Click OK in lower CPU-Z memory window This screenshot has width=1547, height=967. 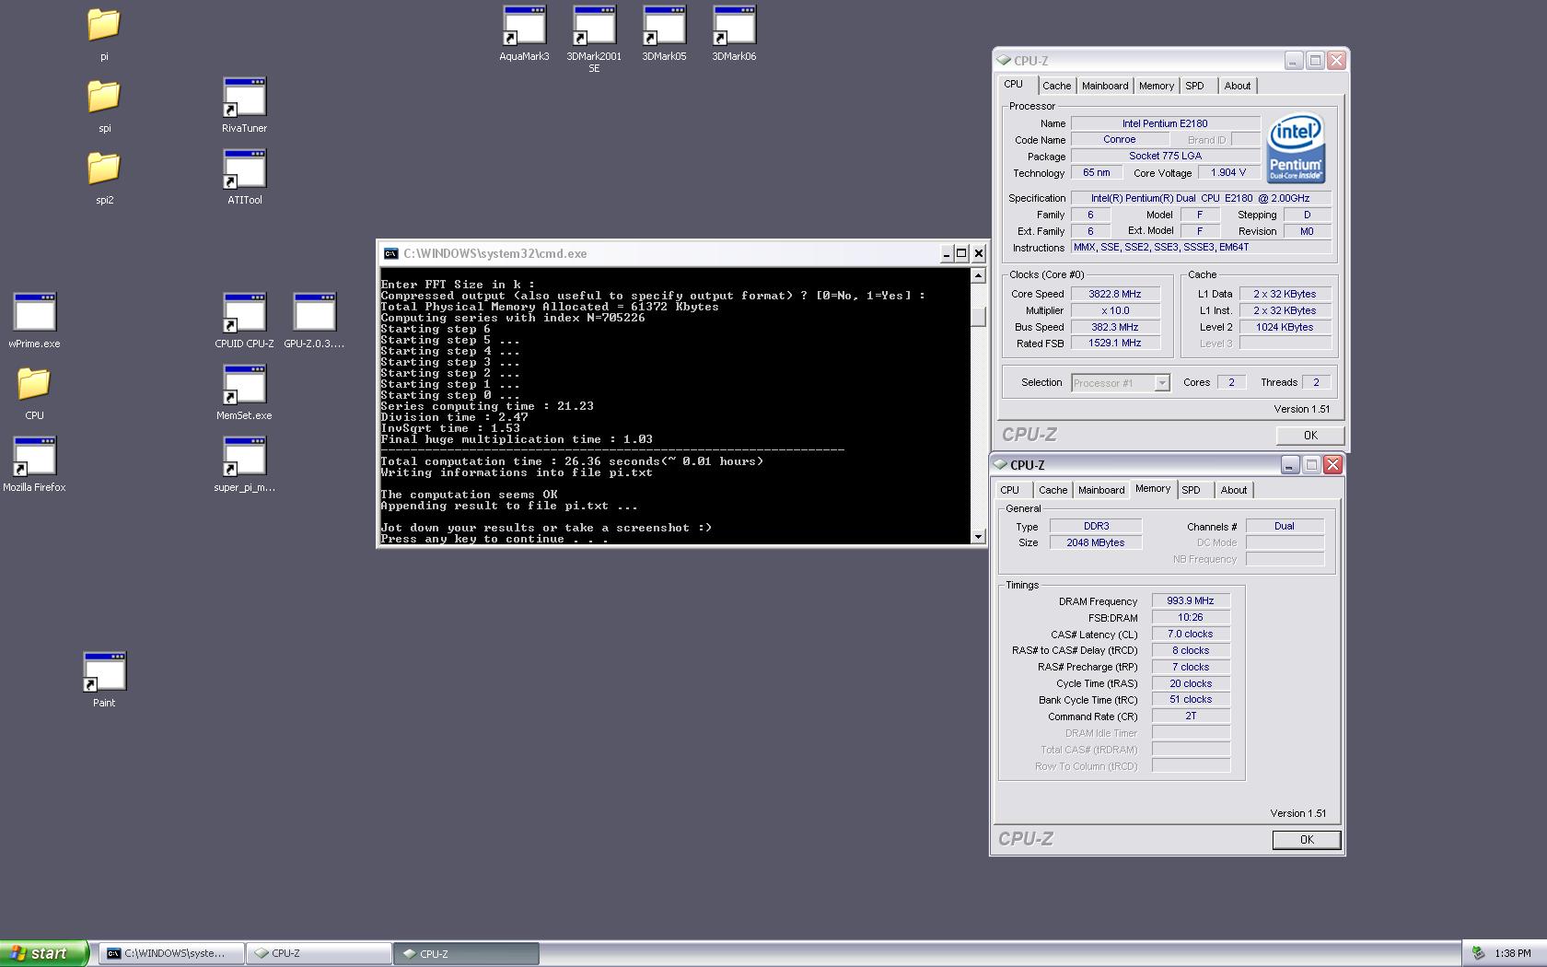click(x=1307, y=840)
